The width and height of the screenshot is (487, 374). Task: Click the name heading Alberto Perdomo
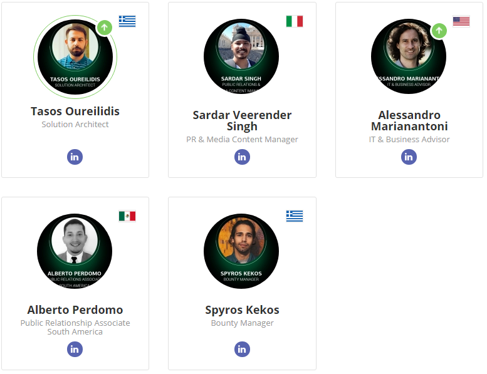[x=75, y=310]
